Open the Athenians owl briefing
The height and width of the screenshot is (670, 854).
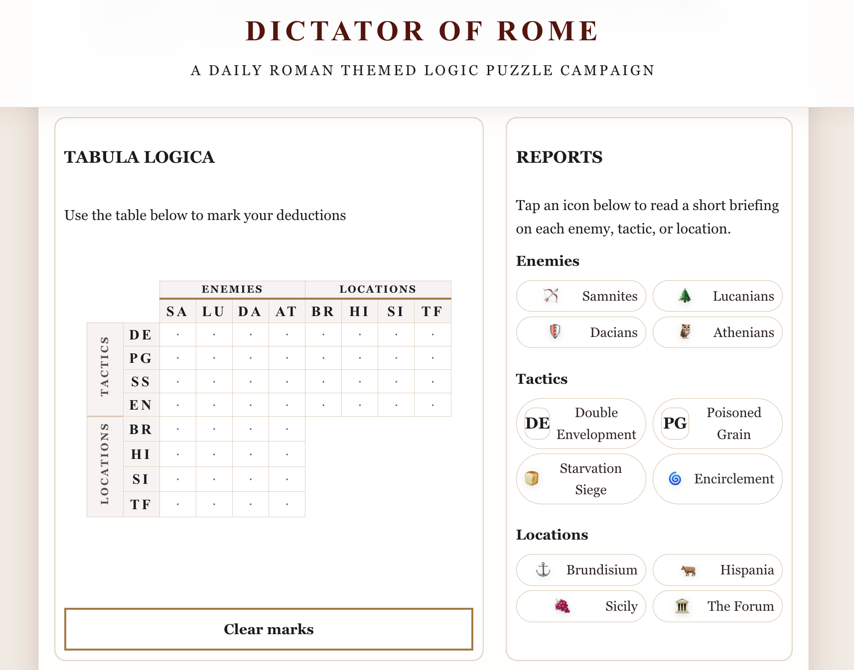coord(685,332)
